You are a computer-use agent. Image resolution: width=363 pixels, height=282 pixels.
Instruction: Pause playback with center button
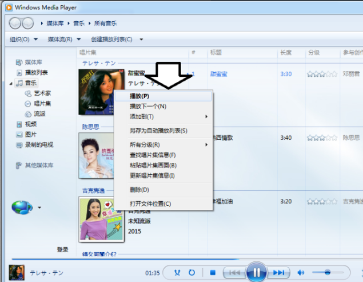click(257, 272)
